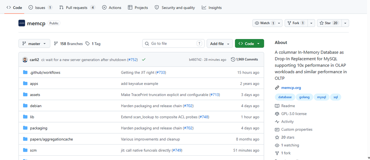Image resolution: width=370 pixels, height=160 pixels.
Task: Open the Projects tab
Action: click(x=138, y=7)
